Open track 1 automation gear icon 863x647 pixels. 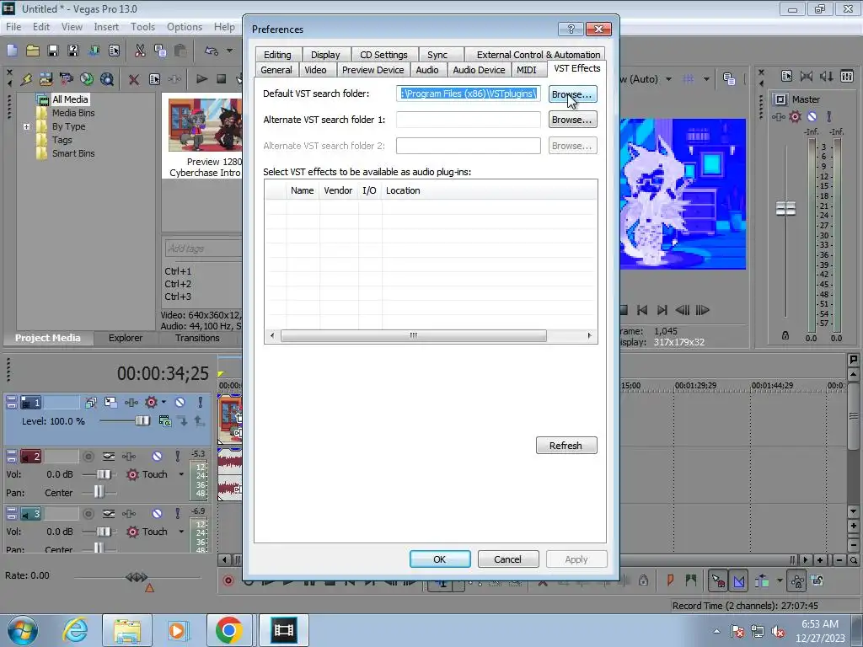tap(151, 403)
